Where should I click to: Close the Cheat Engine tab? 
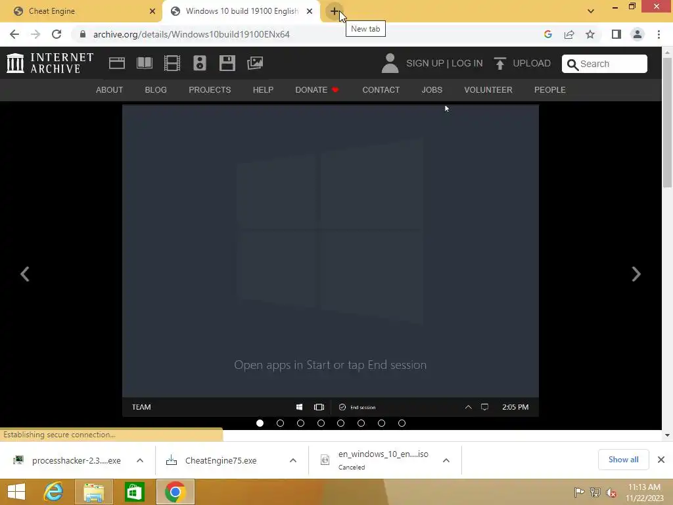coord(152,11)
